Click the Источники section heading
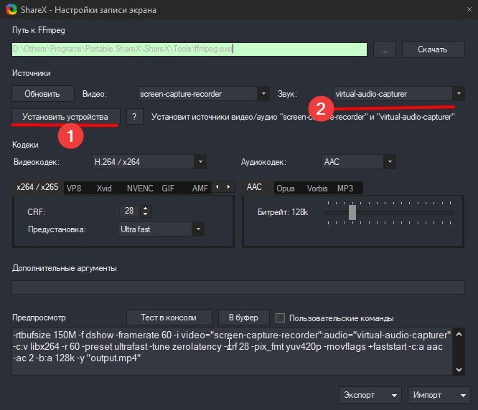 tap(32, 73)
